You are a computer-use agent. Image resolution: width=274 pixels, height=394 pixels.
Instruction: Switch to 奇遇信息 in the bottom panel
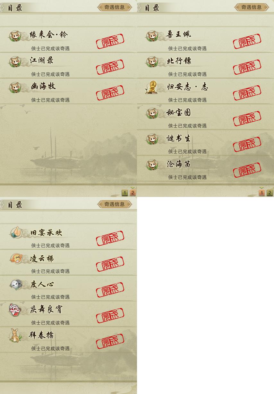pyautogui.click(x=115, y=204)
